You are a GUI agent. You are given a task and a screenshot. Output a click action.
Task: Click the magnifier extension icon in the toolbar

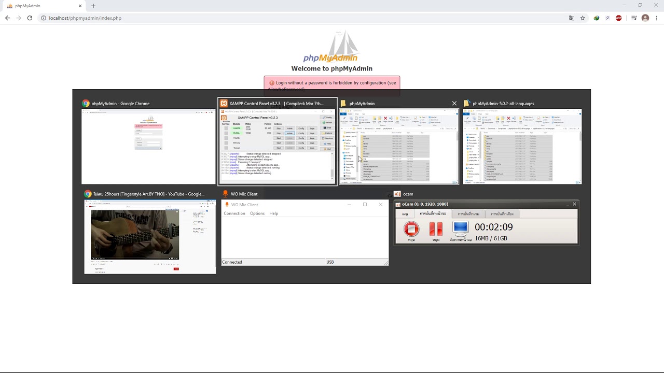click(x=607, y=18)
